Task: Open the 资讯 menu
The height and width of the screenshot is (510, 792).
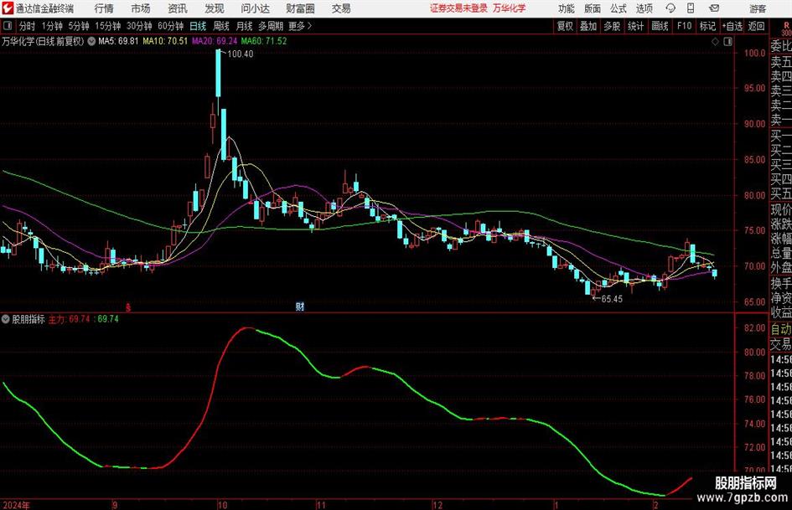Action: tap(178, 8)
